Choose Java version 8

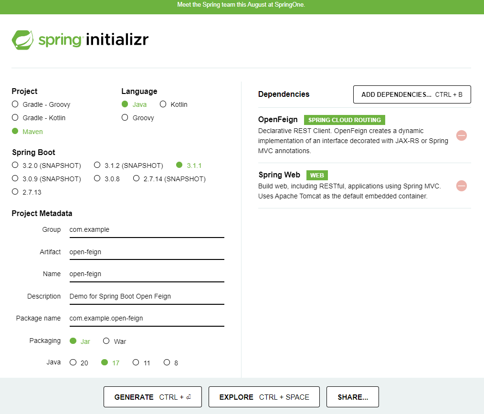(171, 362)
